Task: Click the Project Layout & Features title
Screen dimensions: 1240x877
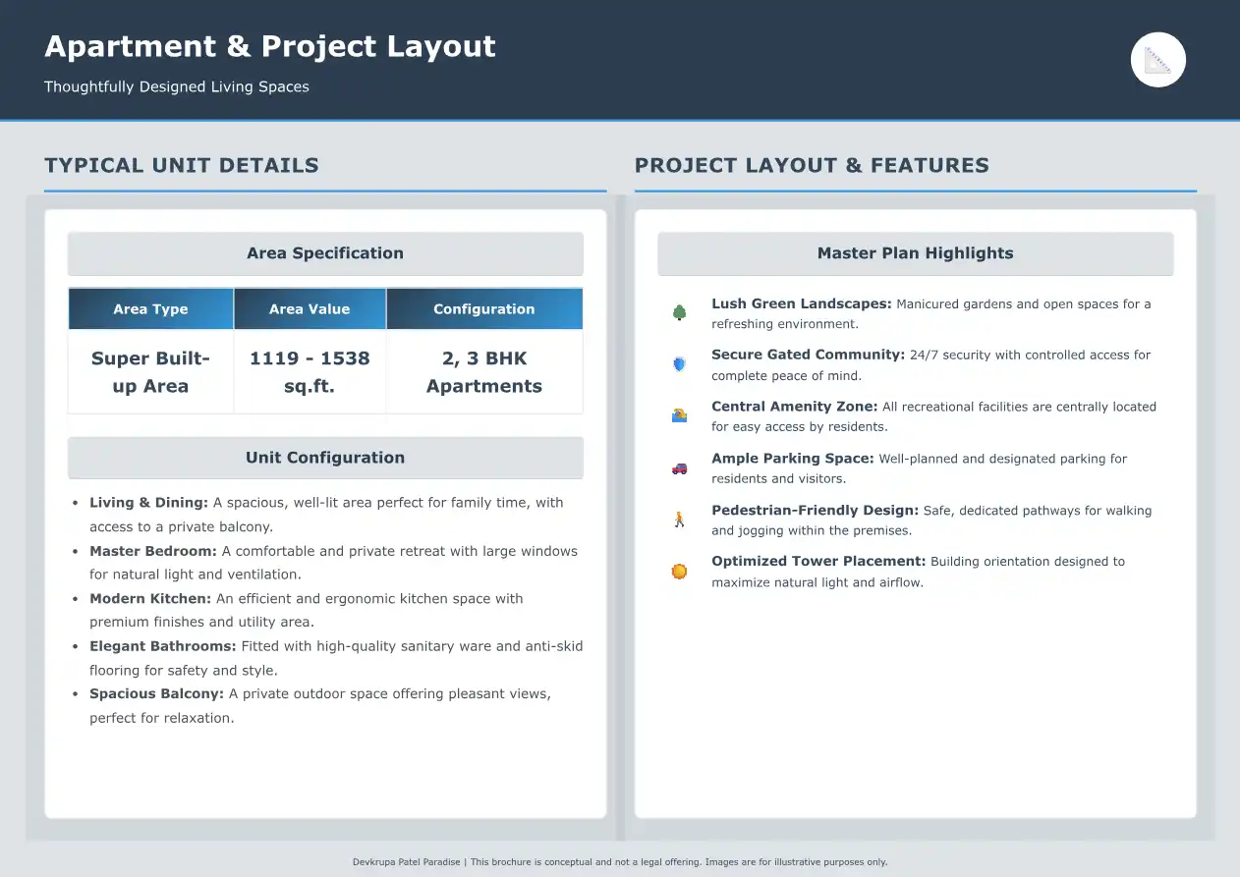Action: click(812, 165)
